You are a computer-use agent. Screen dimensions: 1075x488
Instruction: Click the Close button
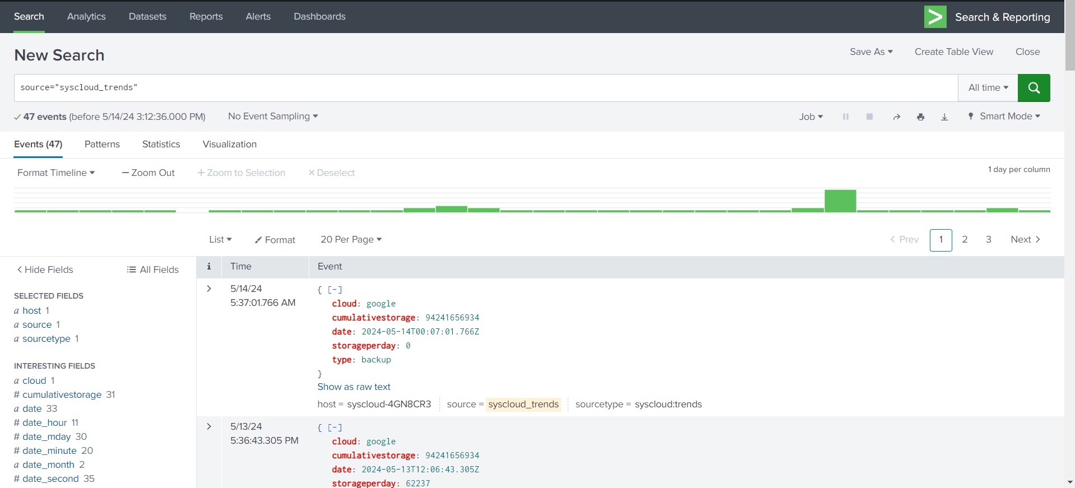[x=1027, y=52]
